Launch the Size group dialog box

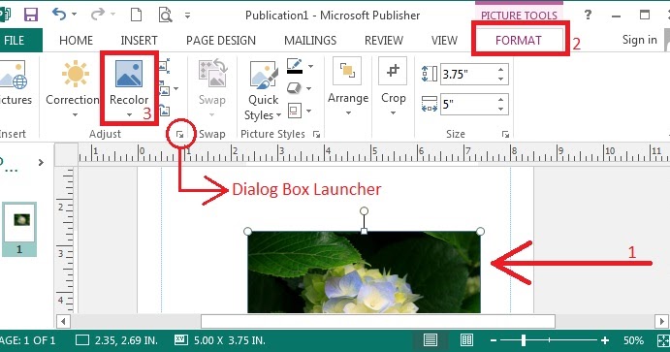tap(505, 135)
